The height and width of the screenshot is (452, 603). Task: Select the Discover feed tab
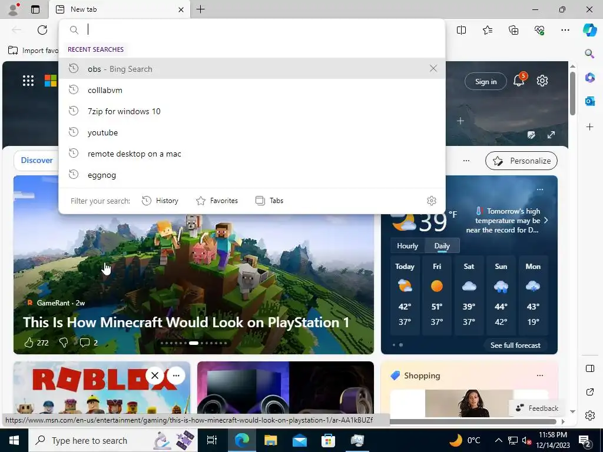point(37,160)
